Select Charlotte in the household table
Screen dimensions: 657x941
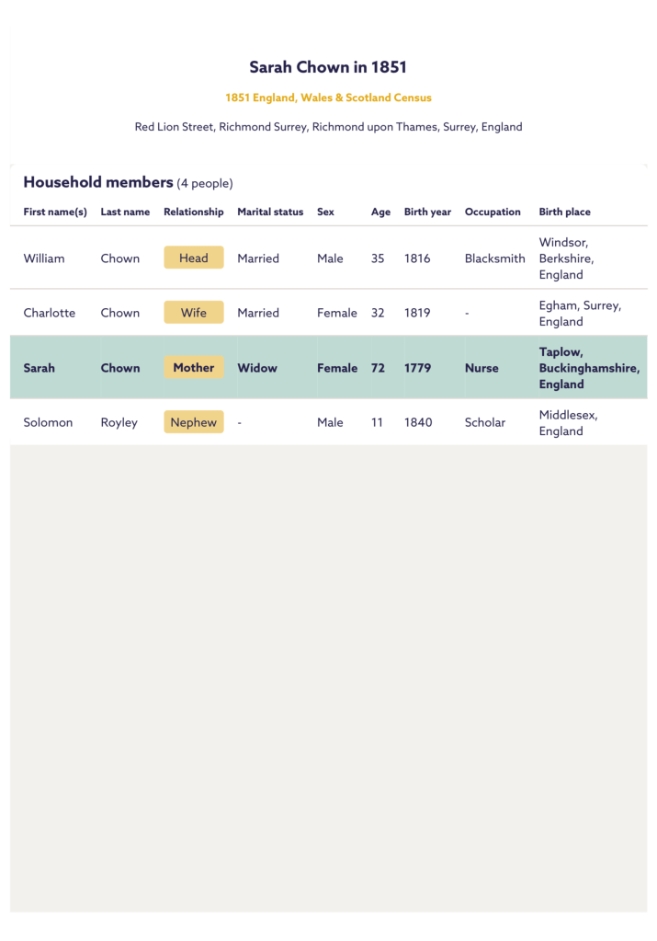(x=50, y=313)
